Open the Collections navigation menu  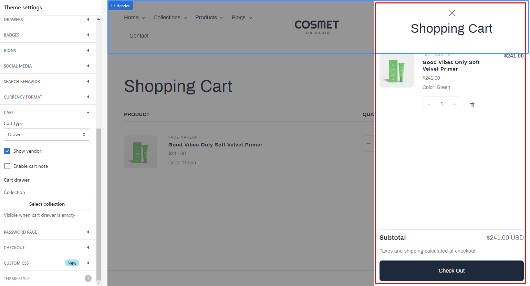tap(170, 18)
